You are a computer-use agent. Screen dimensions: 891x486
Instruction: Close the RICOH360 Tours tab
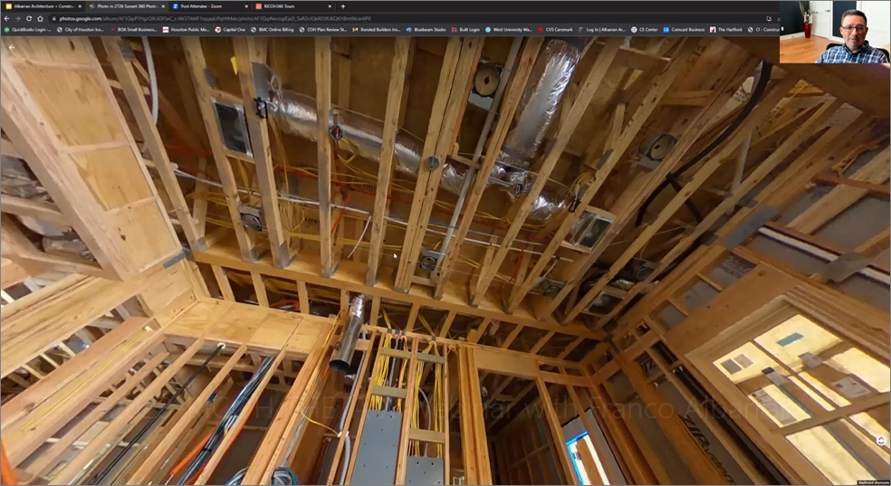coord(330,6)
